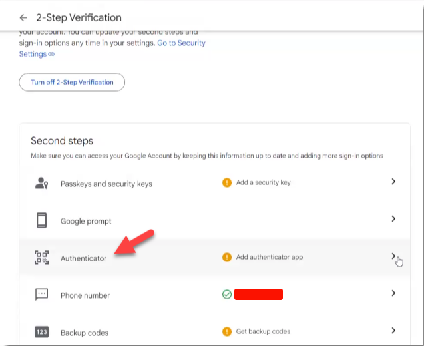This screenshot has height=346, width=424.
Task: Select the Phone number label
Action: [85, 295]
